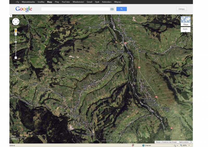The image size is (208, 147).
Task: Open +Ty in the top bar
Action: [17, 2]
